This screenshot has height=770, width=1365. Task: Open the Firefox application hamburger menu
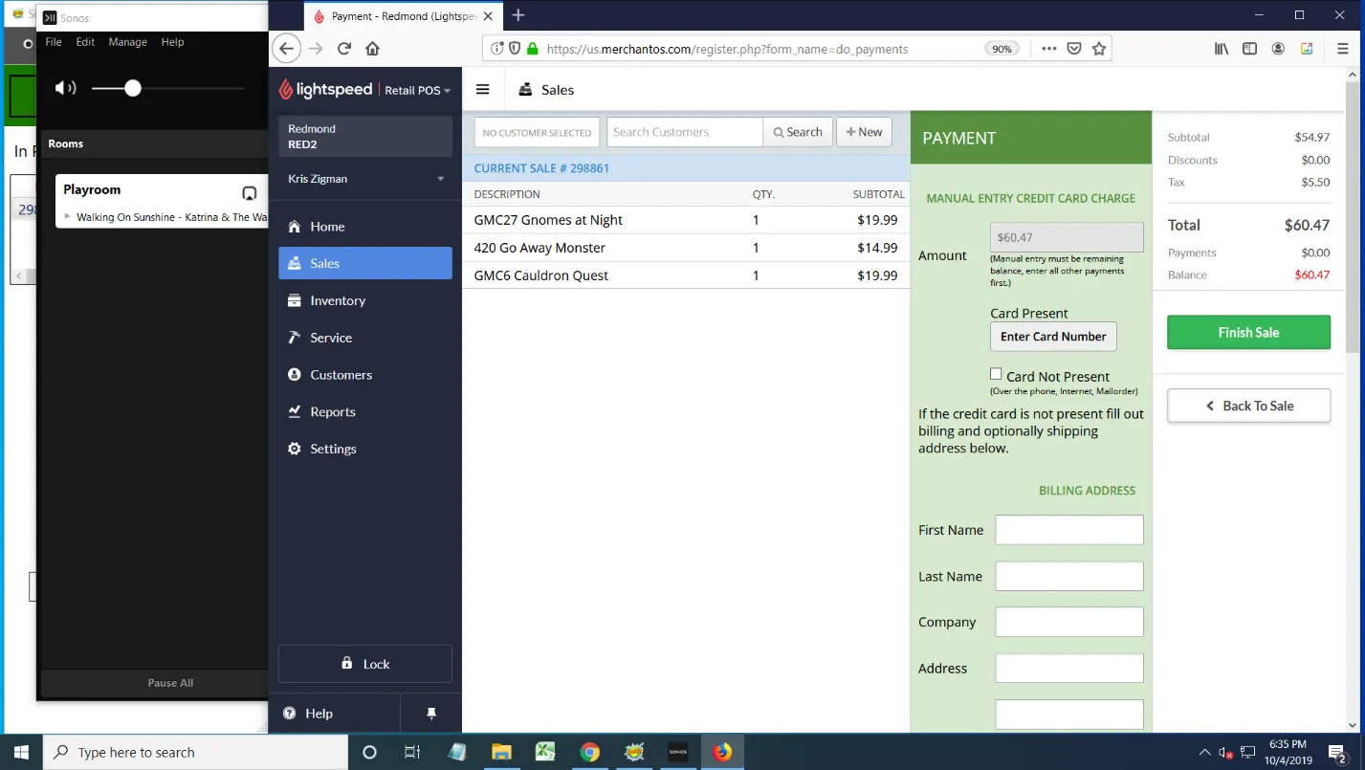tap(1343, 49)
